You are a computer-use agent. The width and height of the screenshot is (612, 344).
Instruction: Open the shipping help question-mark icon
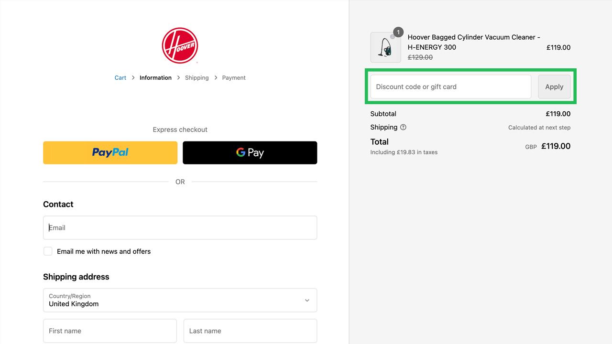403,127
